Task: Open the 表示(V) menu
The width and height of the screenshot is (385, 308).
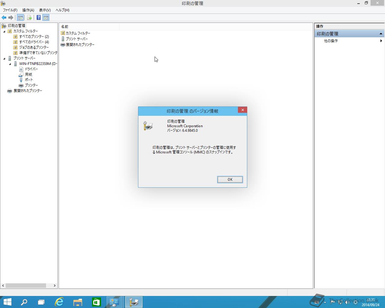Action: point(45,10)
